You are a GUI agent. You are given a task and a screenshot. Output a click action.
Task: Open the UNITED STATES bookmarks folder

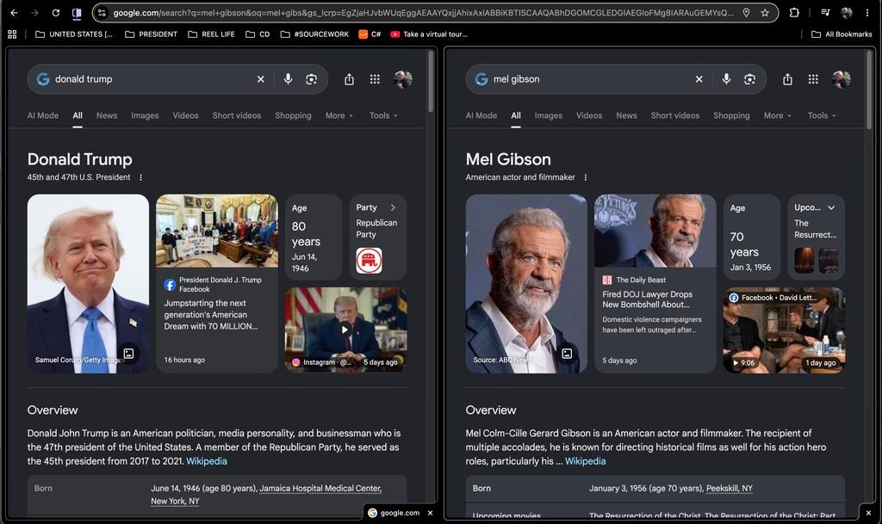[x=74, y=34]
